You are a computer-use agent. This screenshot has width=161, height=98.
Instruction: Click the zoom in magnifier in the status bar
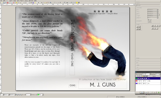tap(21, 95)
